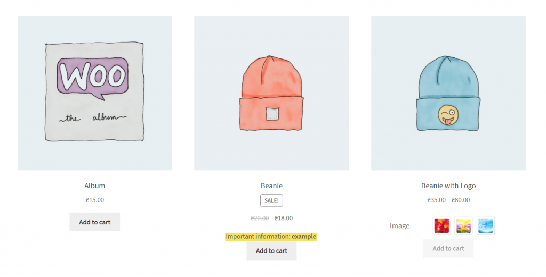The image size is (546, 277).
Task: Add the Album to cart
Action: pyautogui.click(x=95, y=222)
